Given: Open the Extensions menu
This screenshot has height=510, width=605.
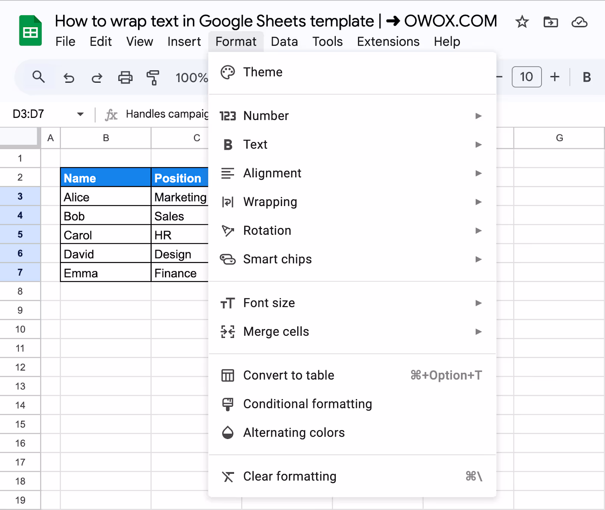Looking at the screenshot, I should (x=388, y=42).
